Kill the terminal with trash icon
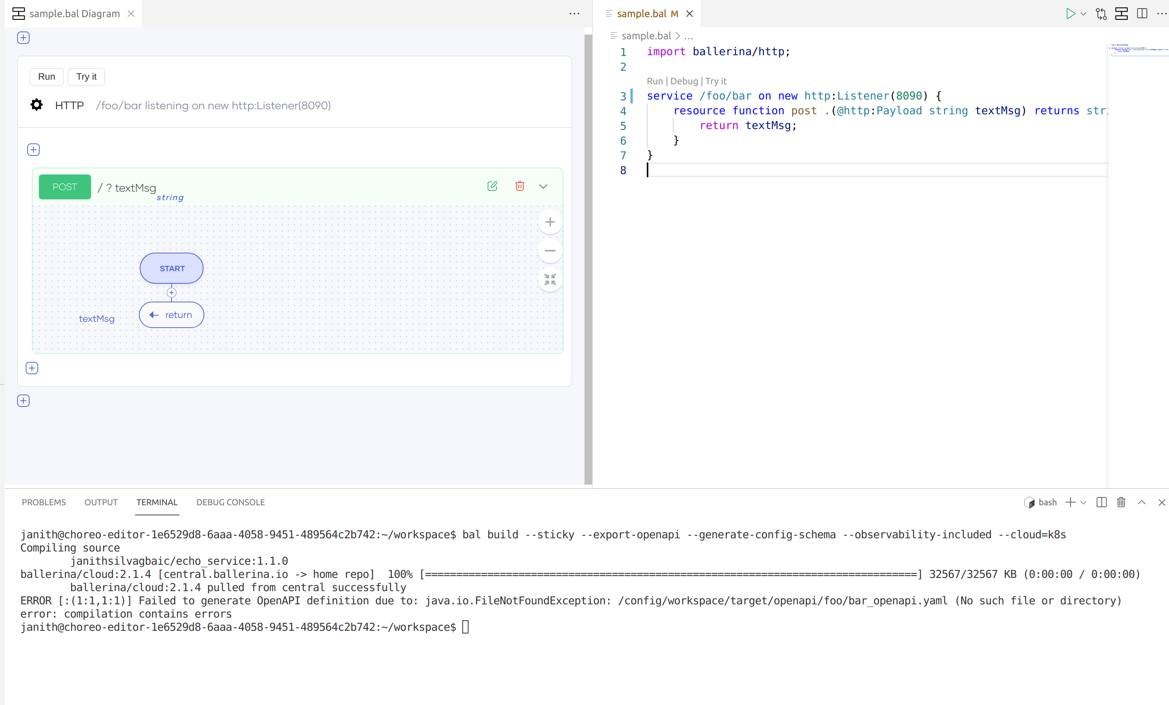 (1121, 502)
